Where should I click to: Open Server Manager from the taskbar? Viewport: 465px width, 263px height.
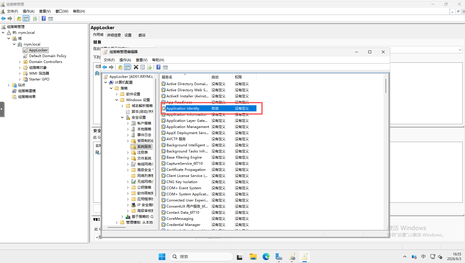tap(279, 257)
